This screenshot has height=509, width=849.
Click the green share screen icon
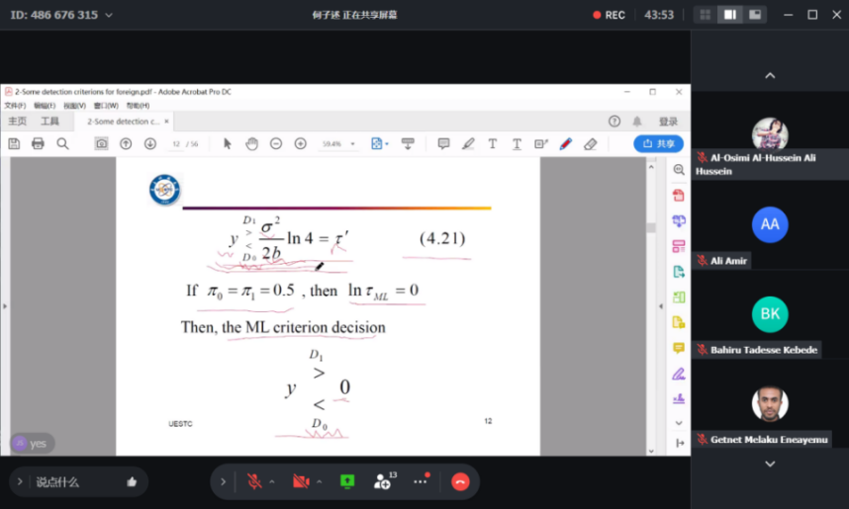347,481
